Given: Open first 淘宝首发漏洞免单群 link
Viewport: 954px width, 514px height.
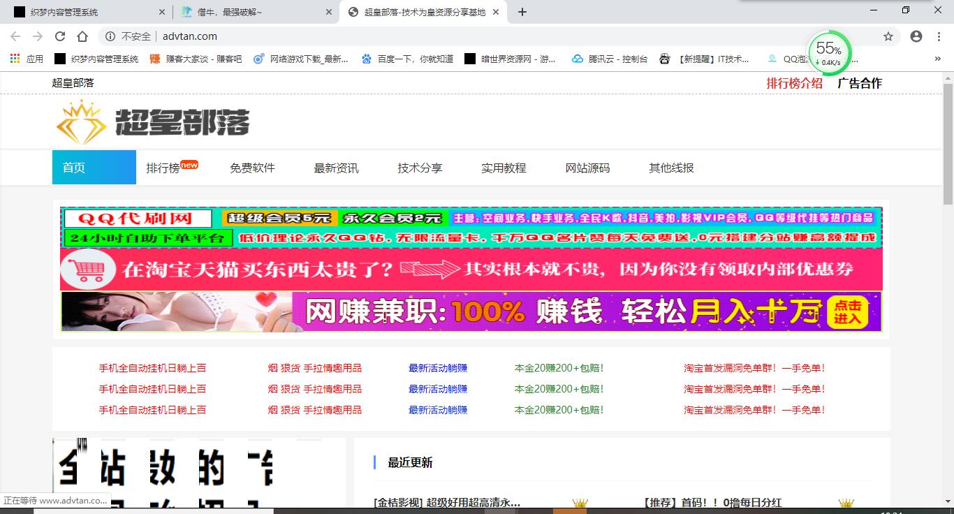Looking at the screenshot, I should 754,368.
